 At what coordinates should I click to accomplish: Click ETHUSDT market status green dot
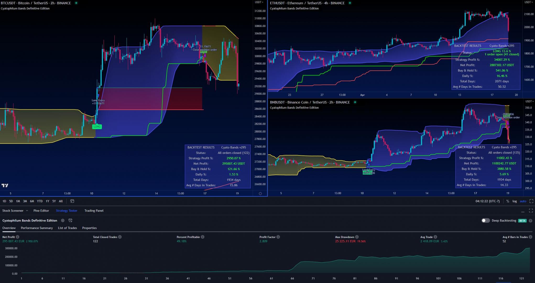[x=350, y=3]
